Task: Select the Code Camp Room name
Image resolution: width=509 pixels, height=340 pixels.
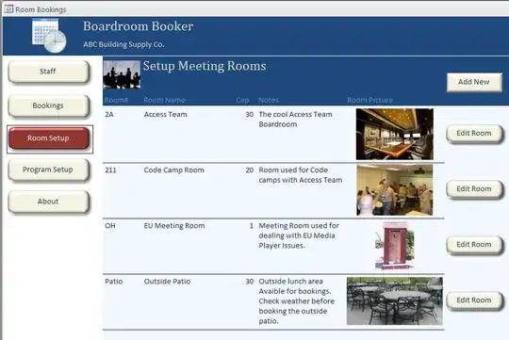Action: pos(174,170)
